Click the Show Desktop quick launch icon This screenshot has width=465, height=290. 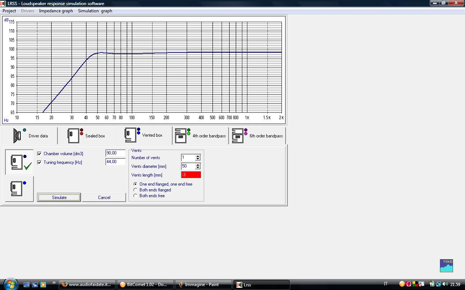(x=27, y=285)
